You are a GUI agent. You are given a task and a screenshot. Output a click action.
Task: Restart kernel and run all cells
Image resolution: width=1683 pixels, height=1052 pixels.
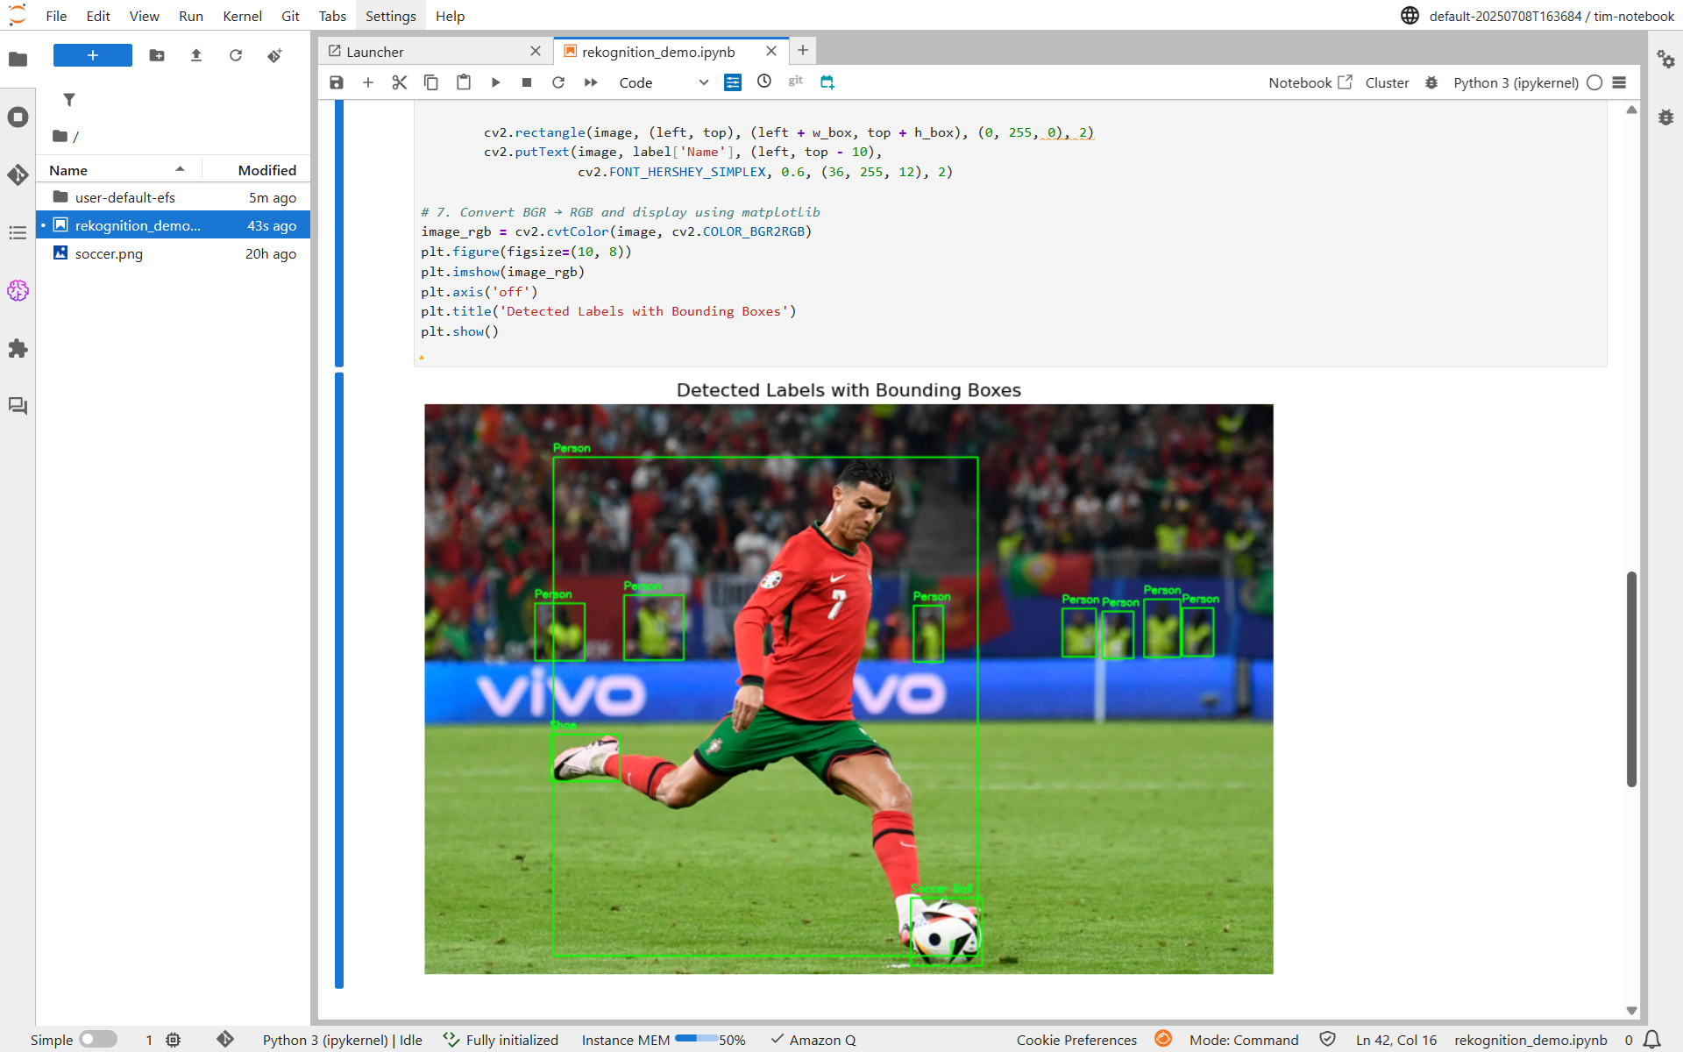tap(591, 82)
